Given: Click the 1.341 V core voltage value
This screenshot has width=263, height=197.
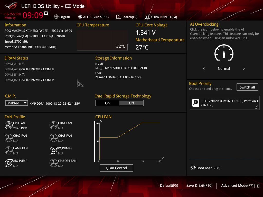Looking at the screenshot, I should [x=146, y=33].
